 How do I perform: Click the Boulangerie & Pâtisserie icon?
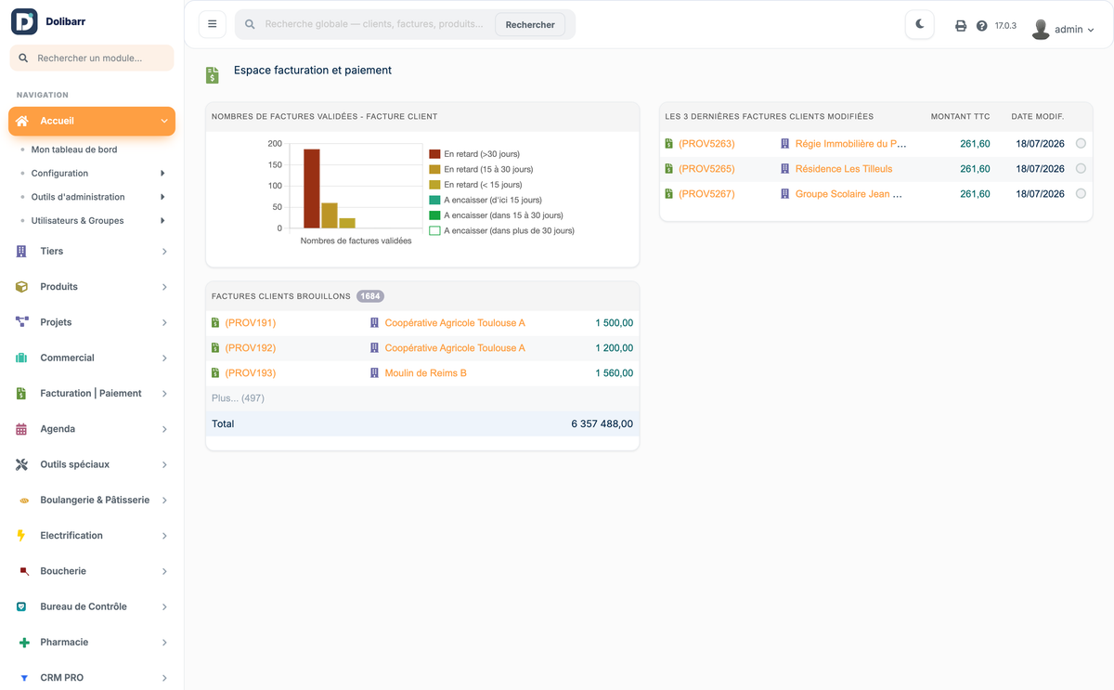pyautogui.click(x=24, y=501)
